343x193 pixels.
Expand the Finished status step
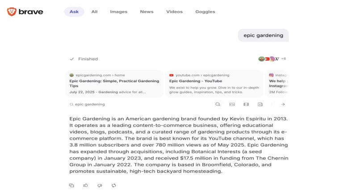pos(84,59)
